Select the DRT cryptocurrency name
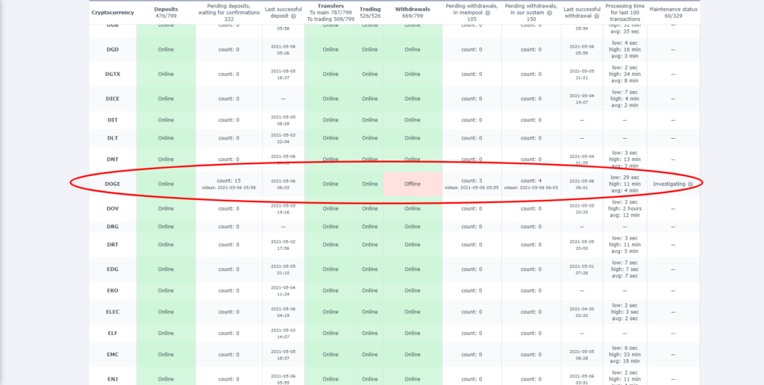Screen dimensions: 764x385 pyautogui.click(x=113, y=245)
